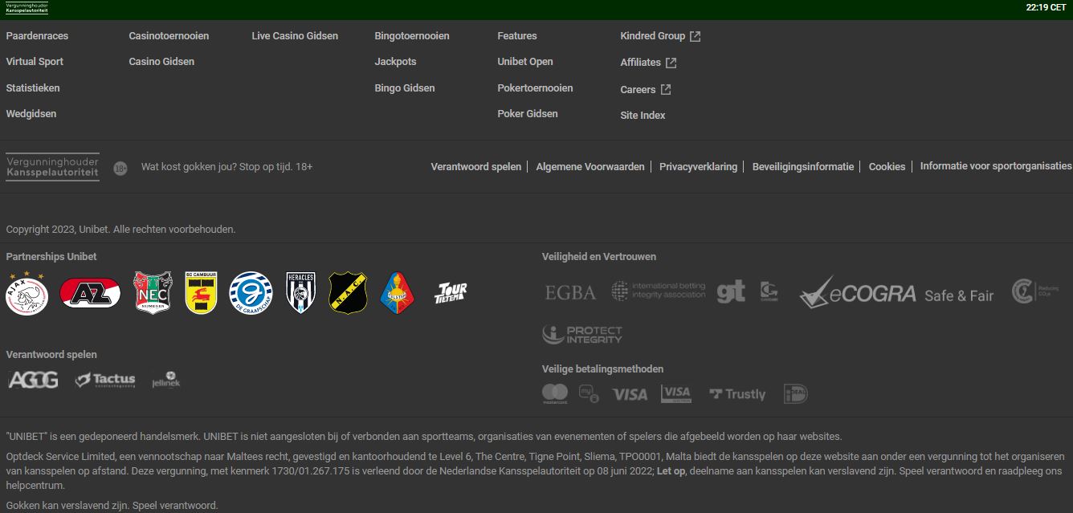Click the EGBA trust logo
The height and width of the screenshot is (513, 1073).
click(570, 293)
